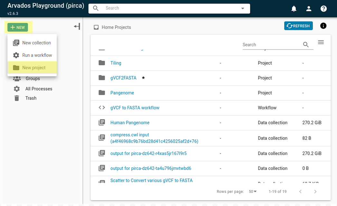Click the help question mark icon
The height and width of the screenshot is (206, 337).
323,9
